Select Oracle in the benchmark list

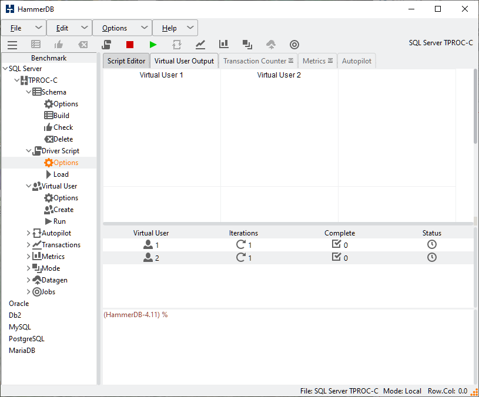19,304
